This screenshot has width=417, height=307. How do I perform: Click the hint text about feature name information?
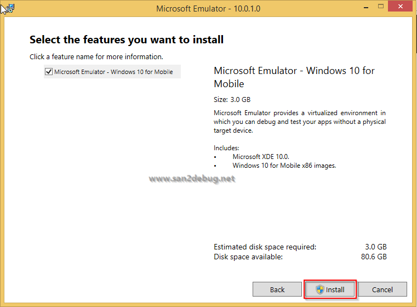click(x=96, y=56)
